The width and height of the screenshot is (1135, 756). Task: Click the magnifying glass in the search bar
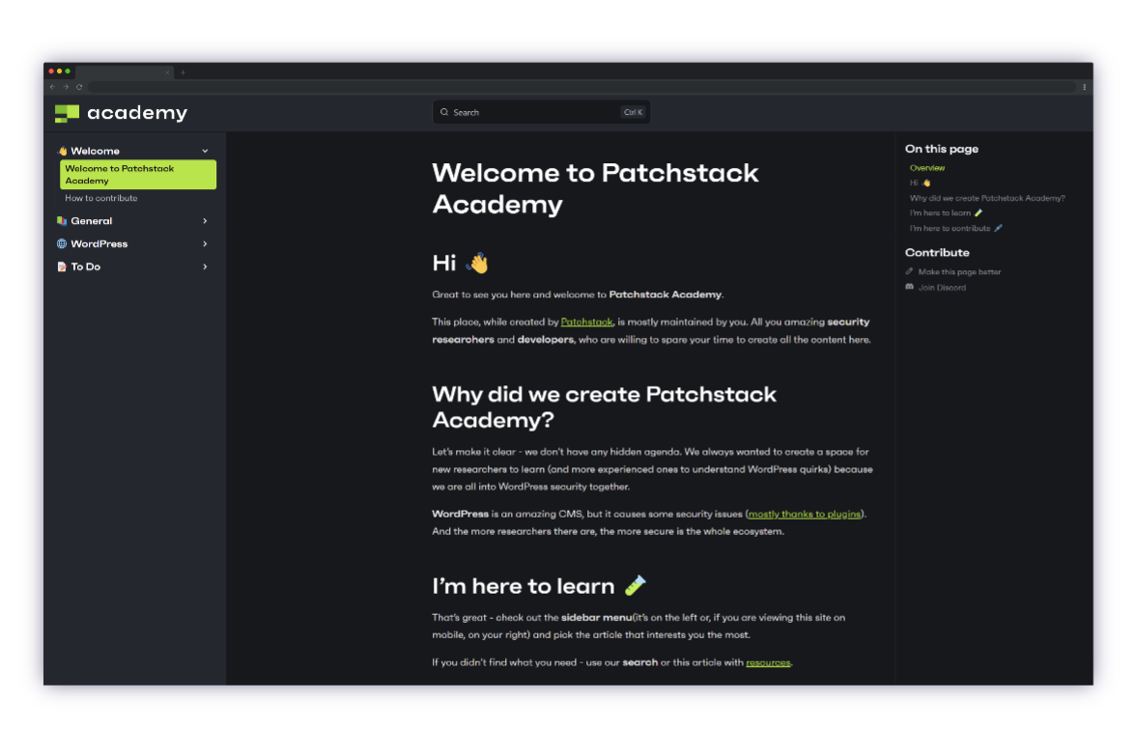[444, 112]
